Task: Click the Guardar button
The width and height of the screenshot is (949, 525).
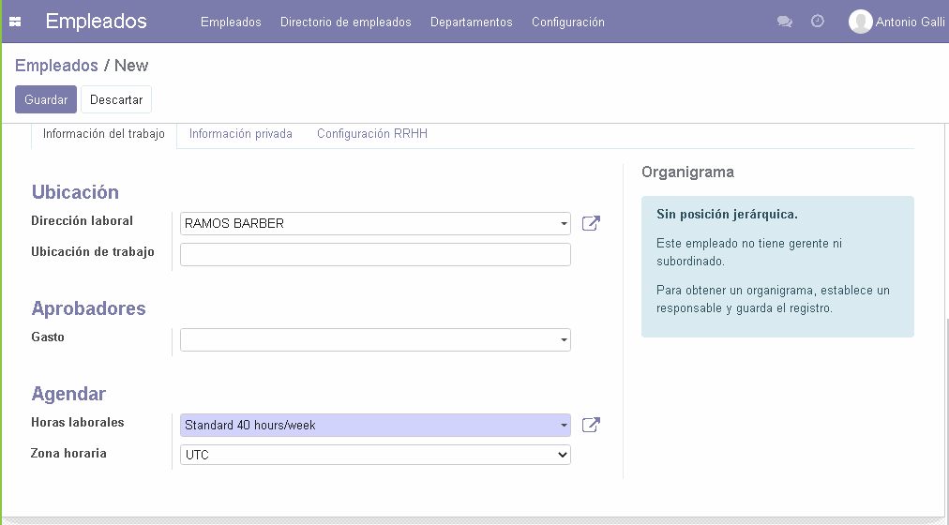Action: [46, 99]
